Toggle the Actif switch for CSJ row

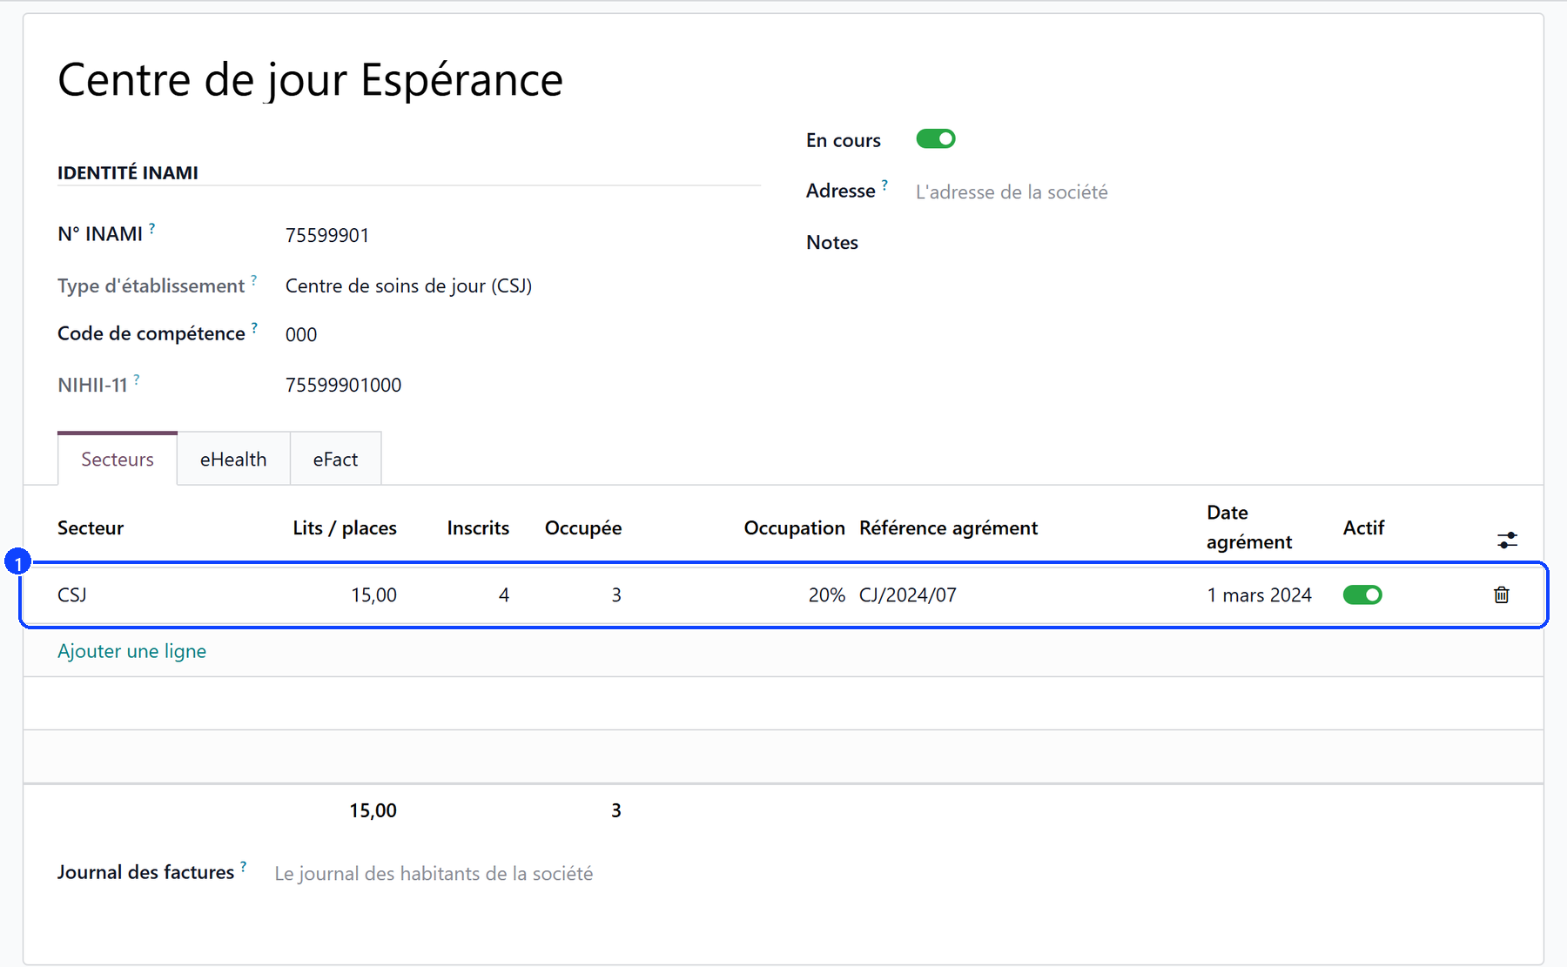click(1362, 594)
